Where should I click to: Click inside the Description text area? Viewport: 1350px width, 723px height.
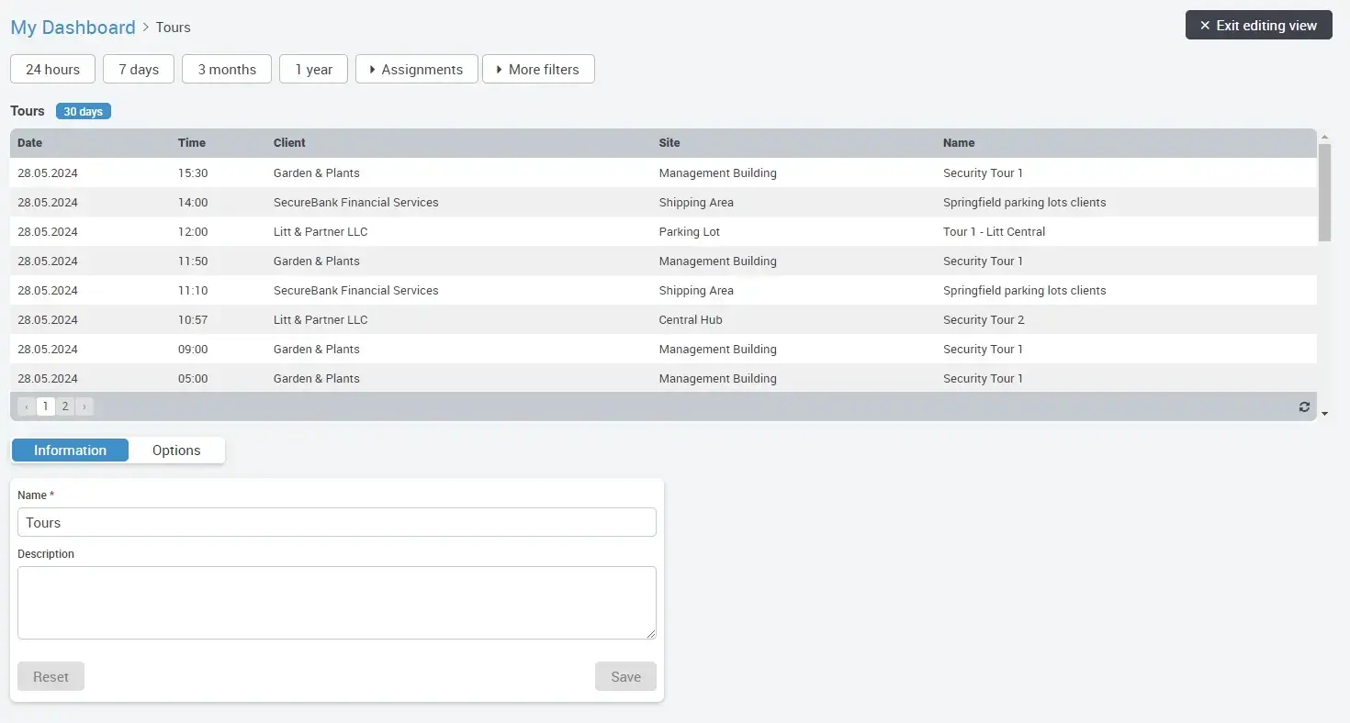point(336,601)
